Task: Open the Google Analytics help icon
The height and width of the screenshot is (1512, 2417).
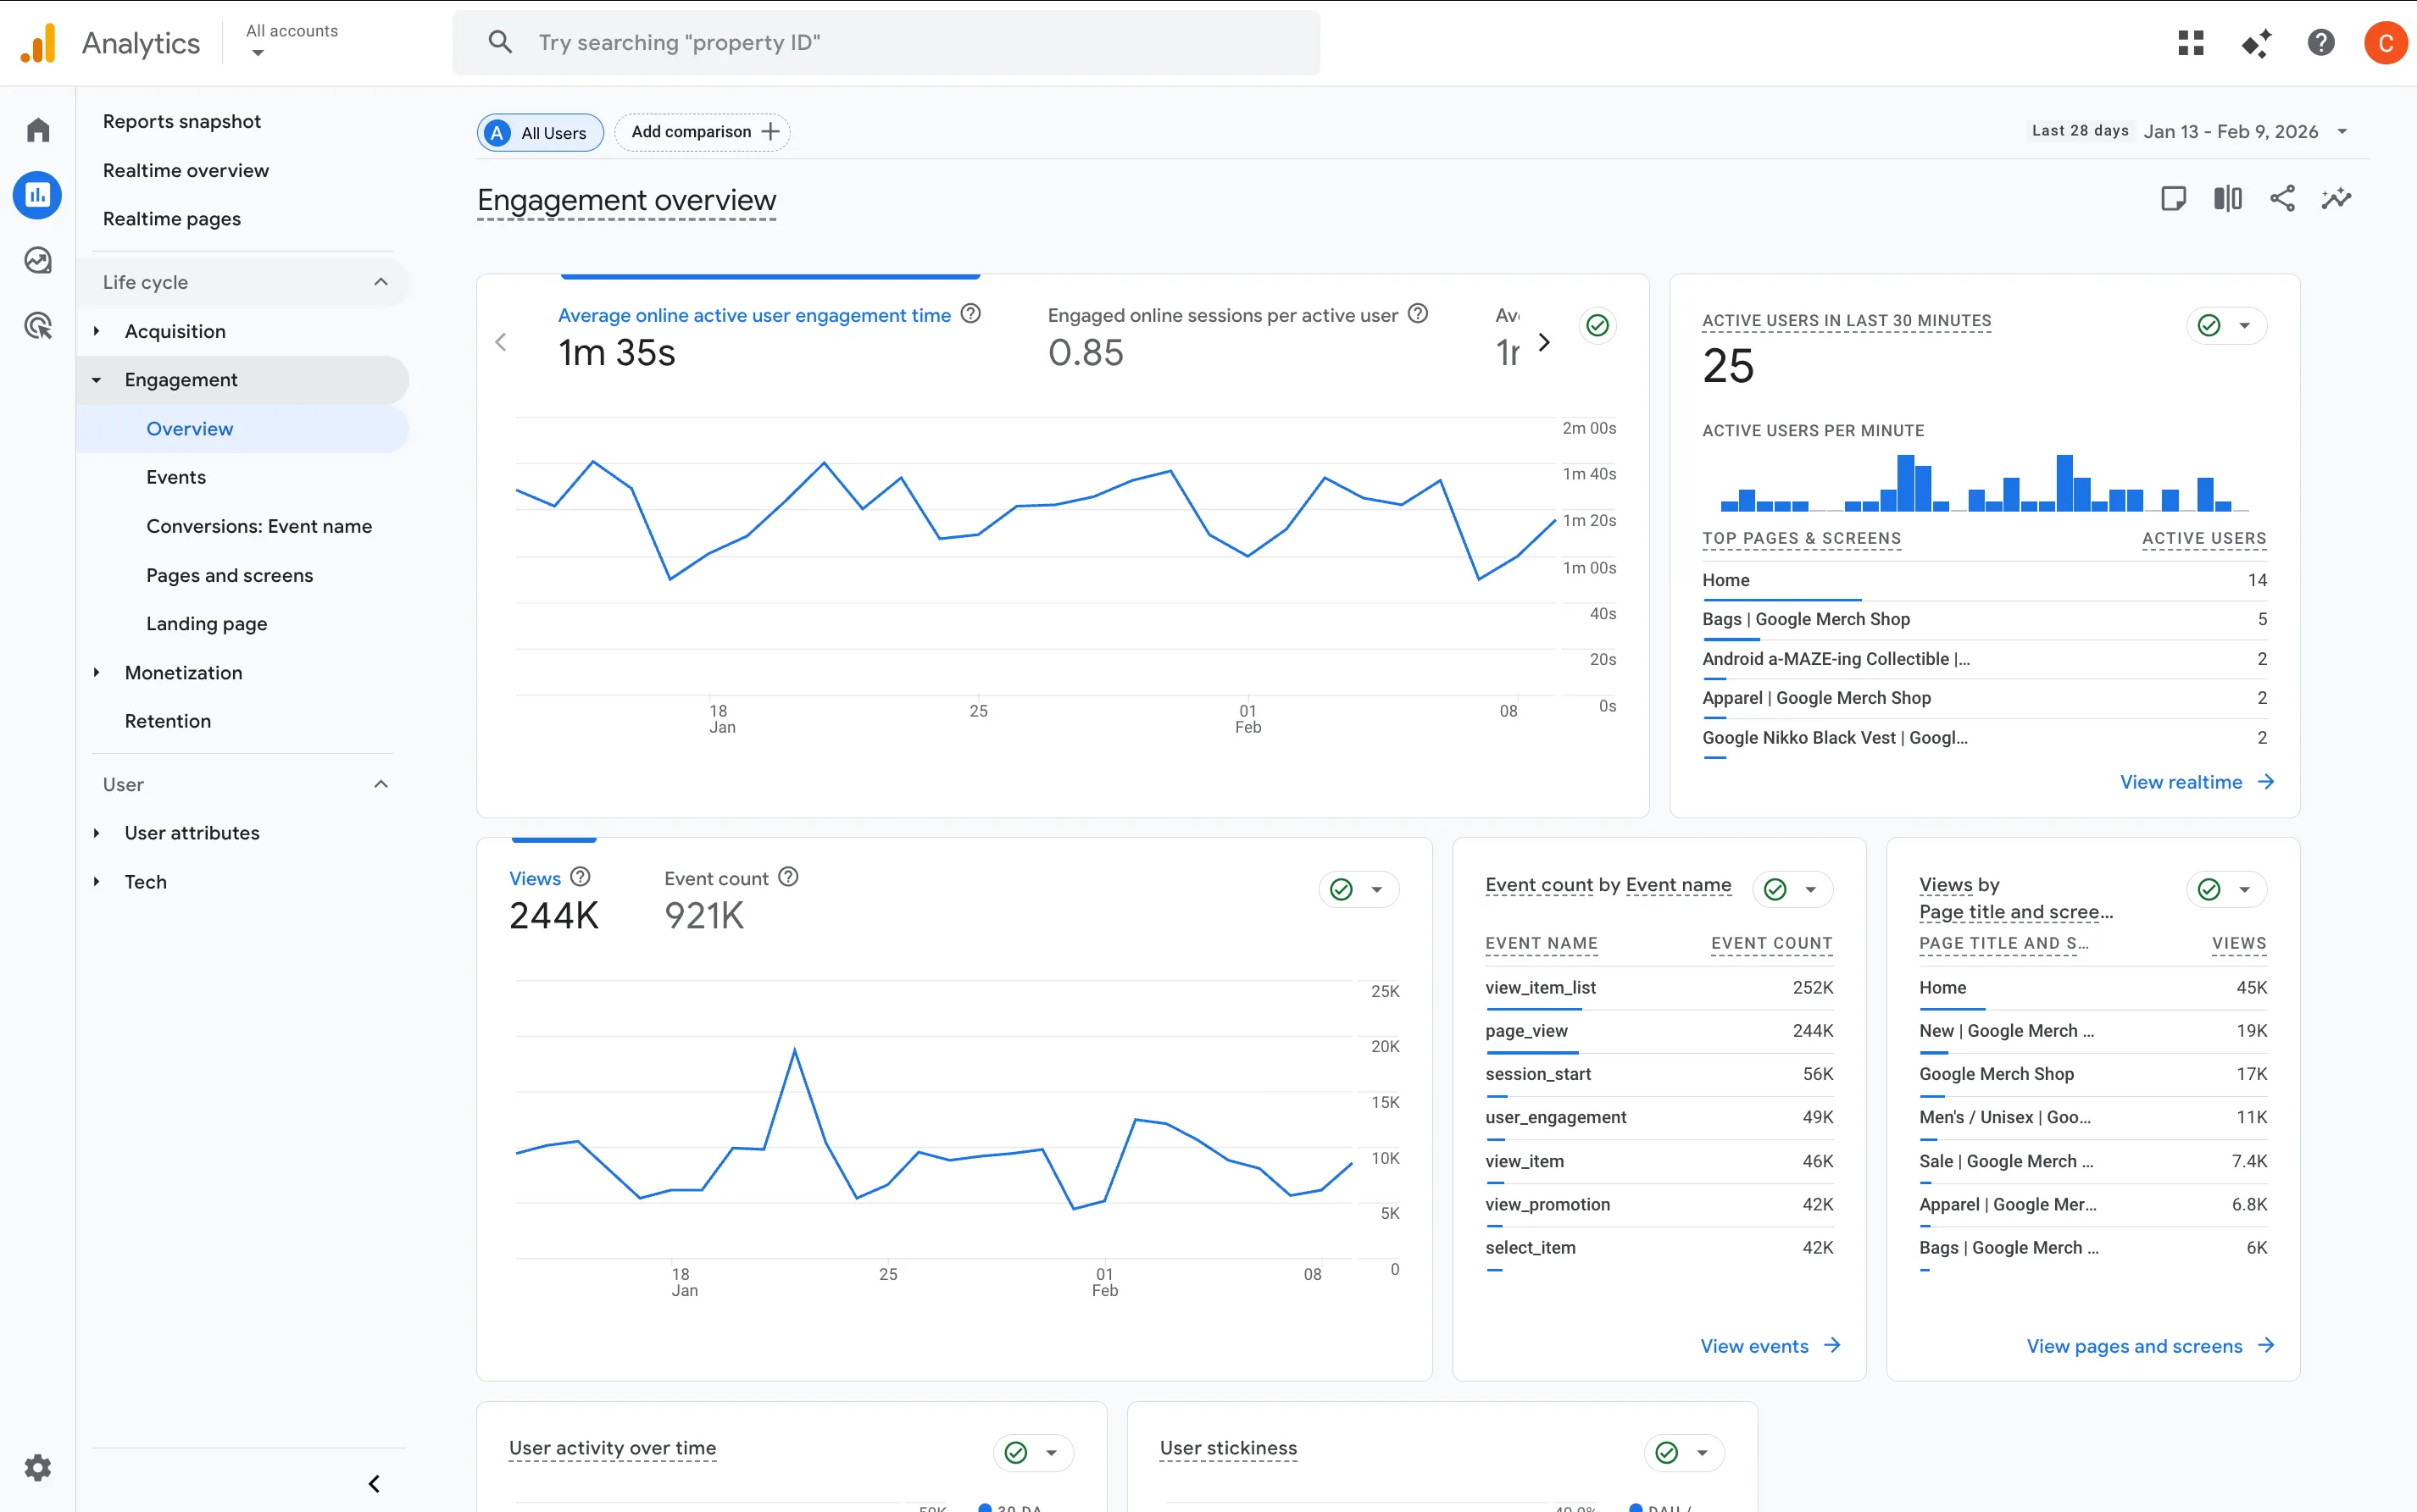Action: [2320, 42]
